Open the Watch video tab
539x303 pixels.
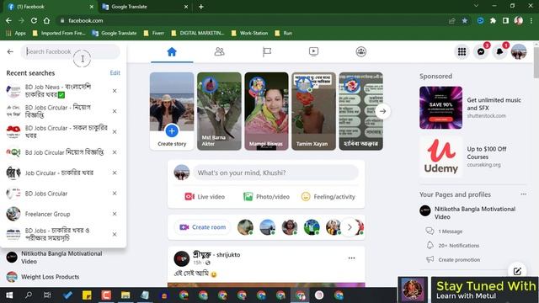(x=313, y=52)
